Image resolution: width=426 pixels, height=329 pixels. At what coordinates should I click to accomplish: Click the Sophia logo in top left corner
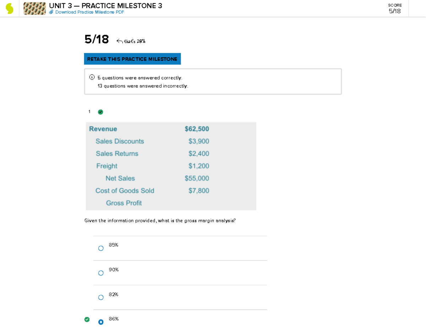10,8
